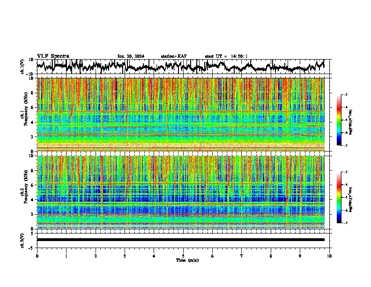Click inside the ch.2 spectrogram panel
Image resolution: width=371 pixels, height=287 pixels.
(180, 192)
